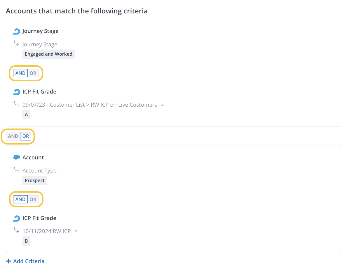Switch first group's operator to OR
The width and height of the screenshot is (346, 271).
[33, 73]
